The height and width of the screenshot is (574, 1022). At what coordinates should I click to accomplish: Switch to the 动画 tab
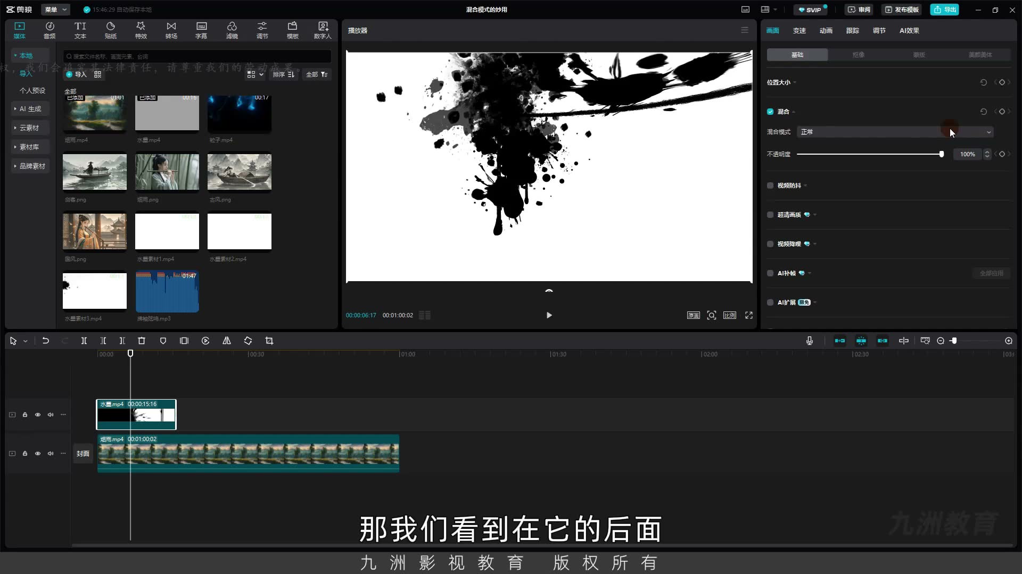click(826, 30)
